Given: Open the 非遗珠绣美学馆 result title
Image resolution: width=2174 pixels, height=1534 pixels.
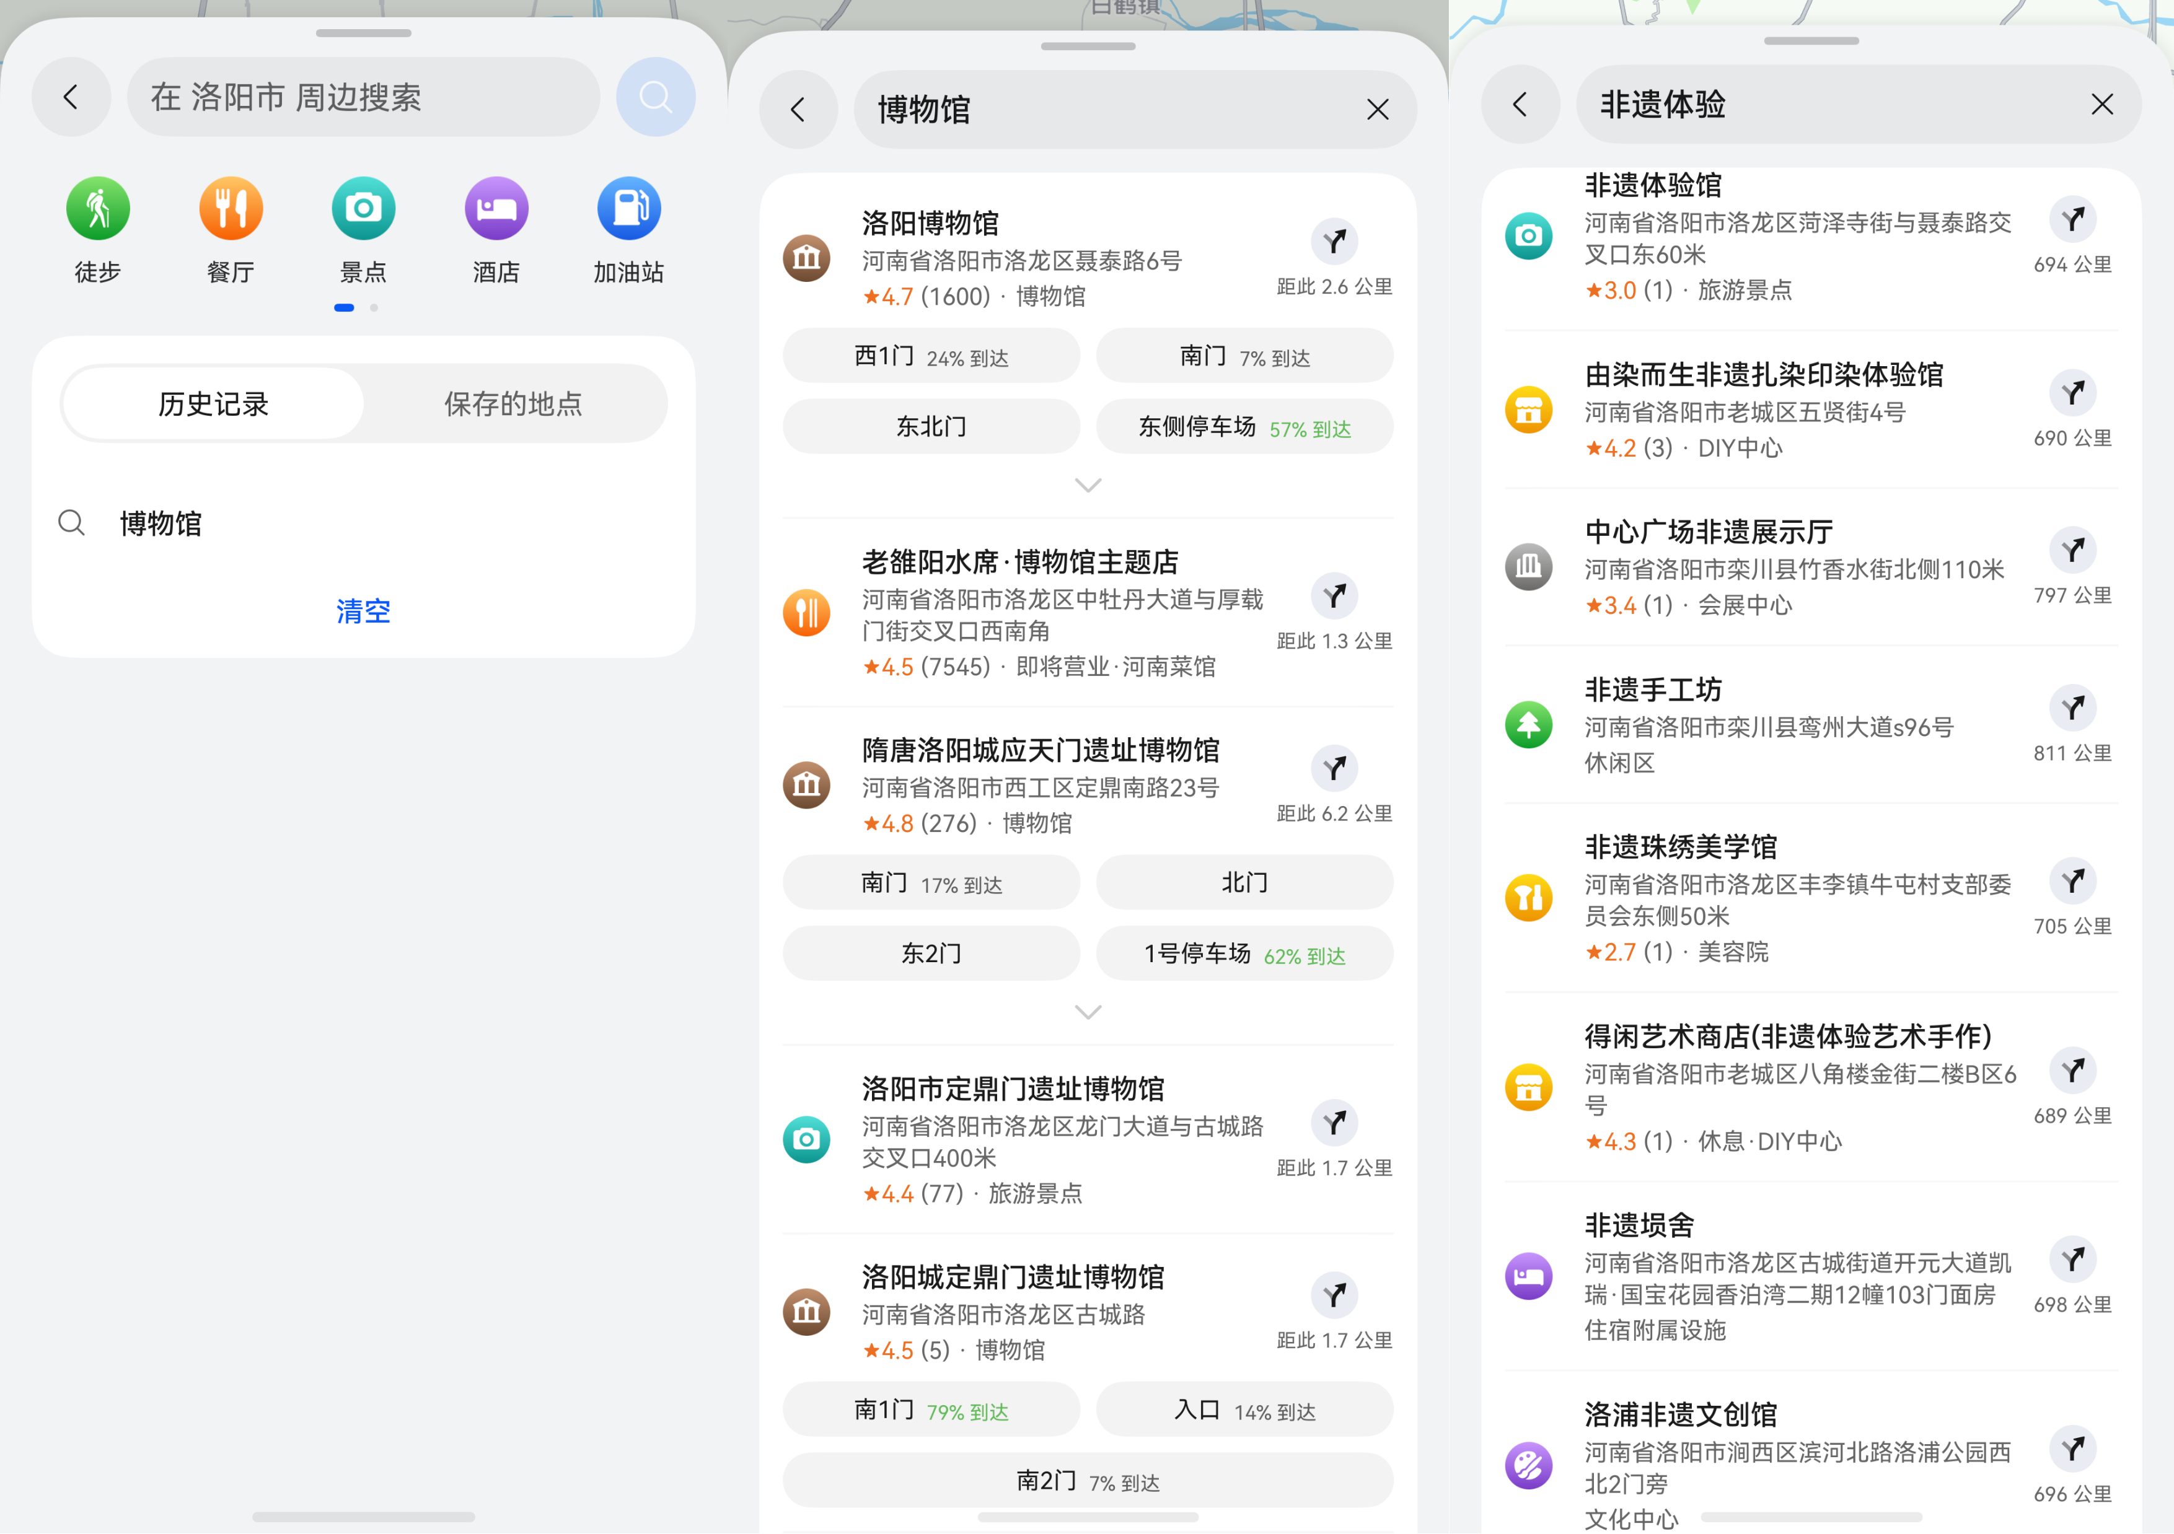Looking at the screenshot, I should click(1681, 848).
